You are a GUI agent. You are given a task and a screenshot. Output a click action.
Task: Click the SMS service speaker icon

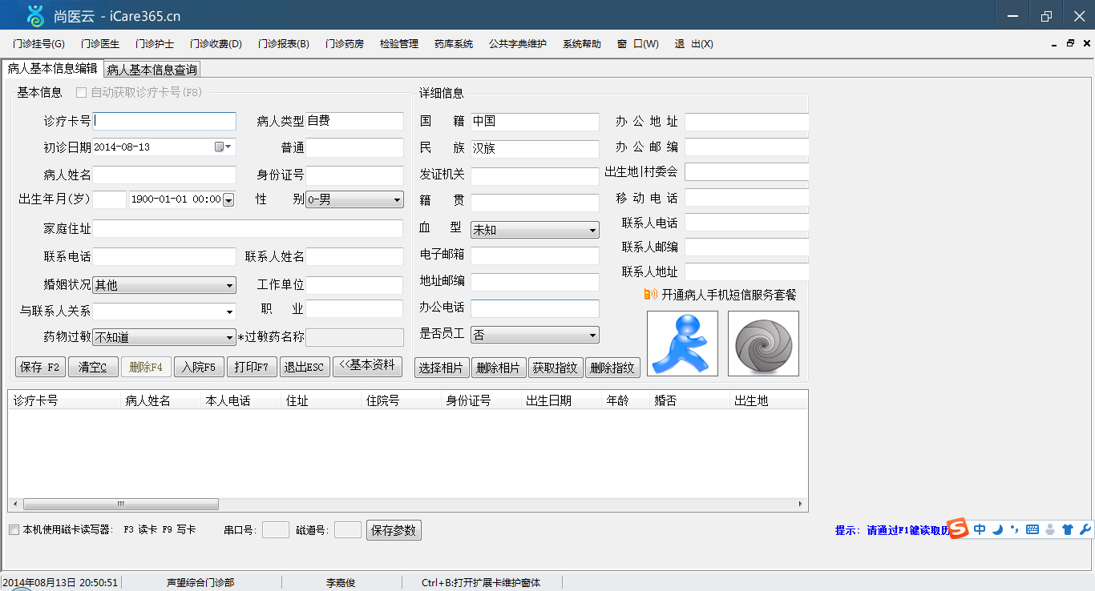pyautogui.click(x=650, y=295)
